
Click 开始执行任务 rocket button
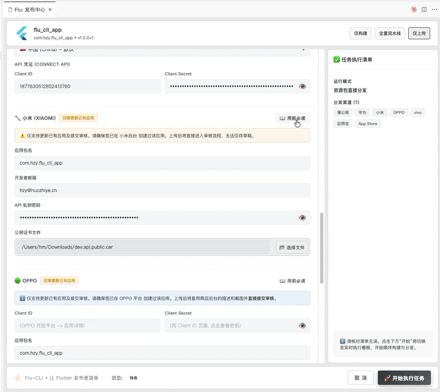tap(404, 378)
